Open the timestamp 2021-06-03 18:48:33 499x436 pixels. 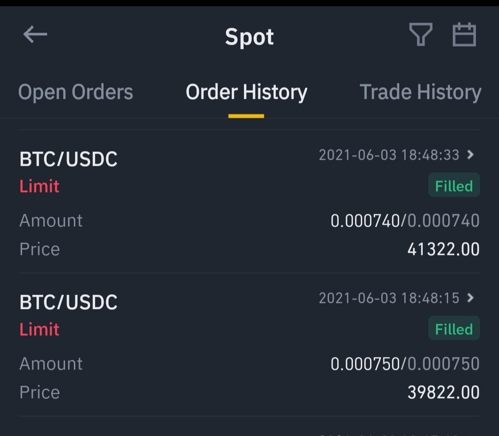coord(389,155)
